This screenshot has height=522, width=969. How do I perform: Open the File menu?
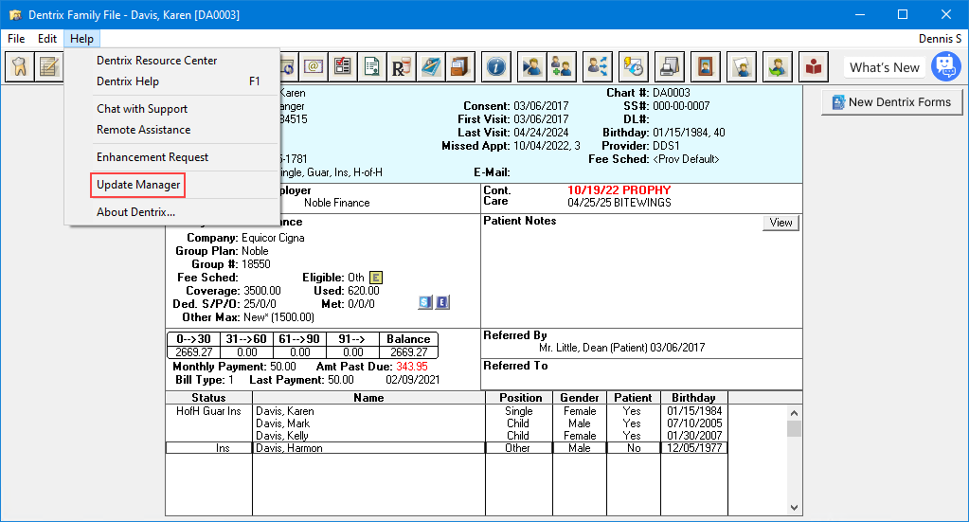[x=16, y=38]
